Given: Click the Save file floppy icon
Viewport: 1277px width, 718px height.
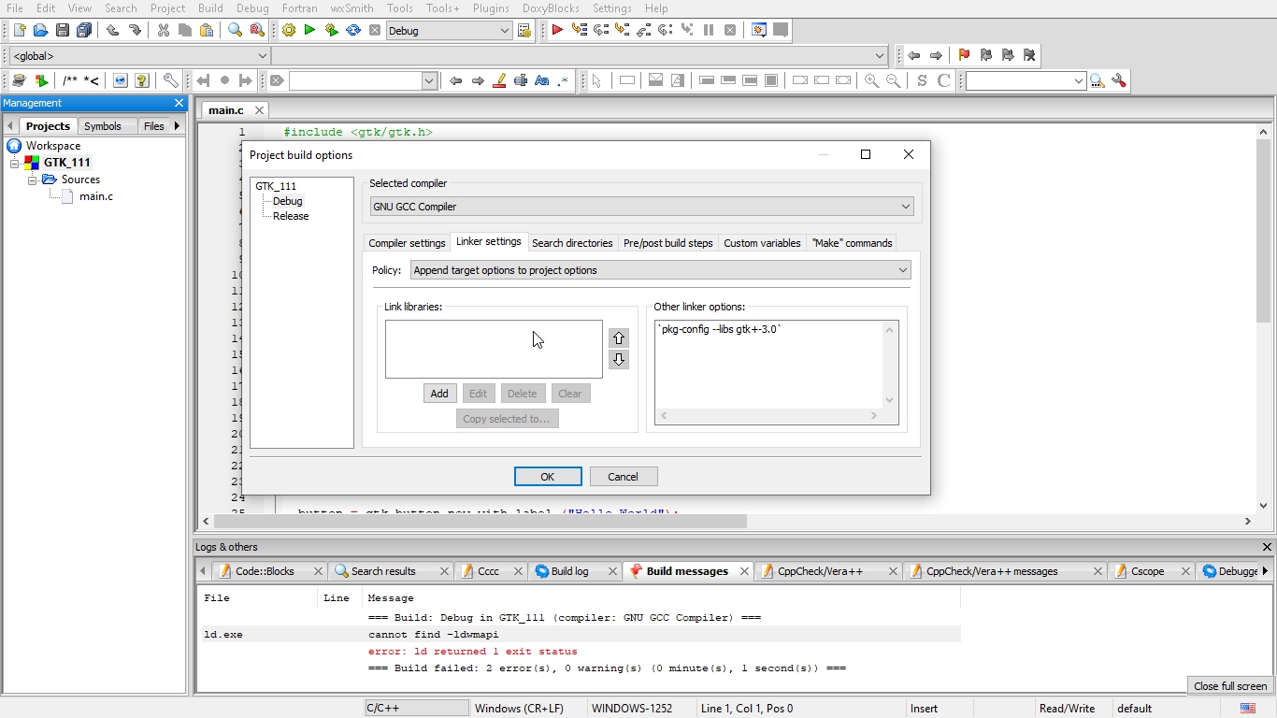Looking at the screenshot, I should pyautogui.click(x=62, y=31).
